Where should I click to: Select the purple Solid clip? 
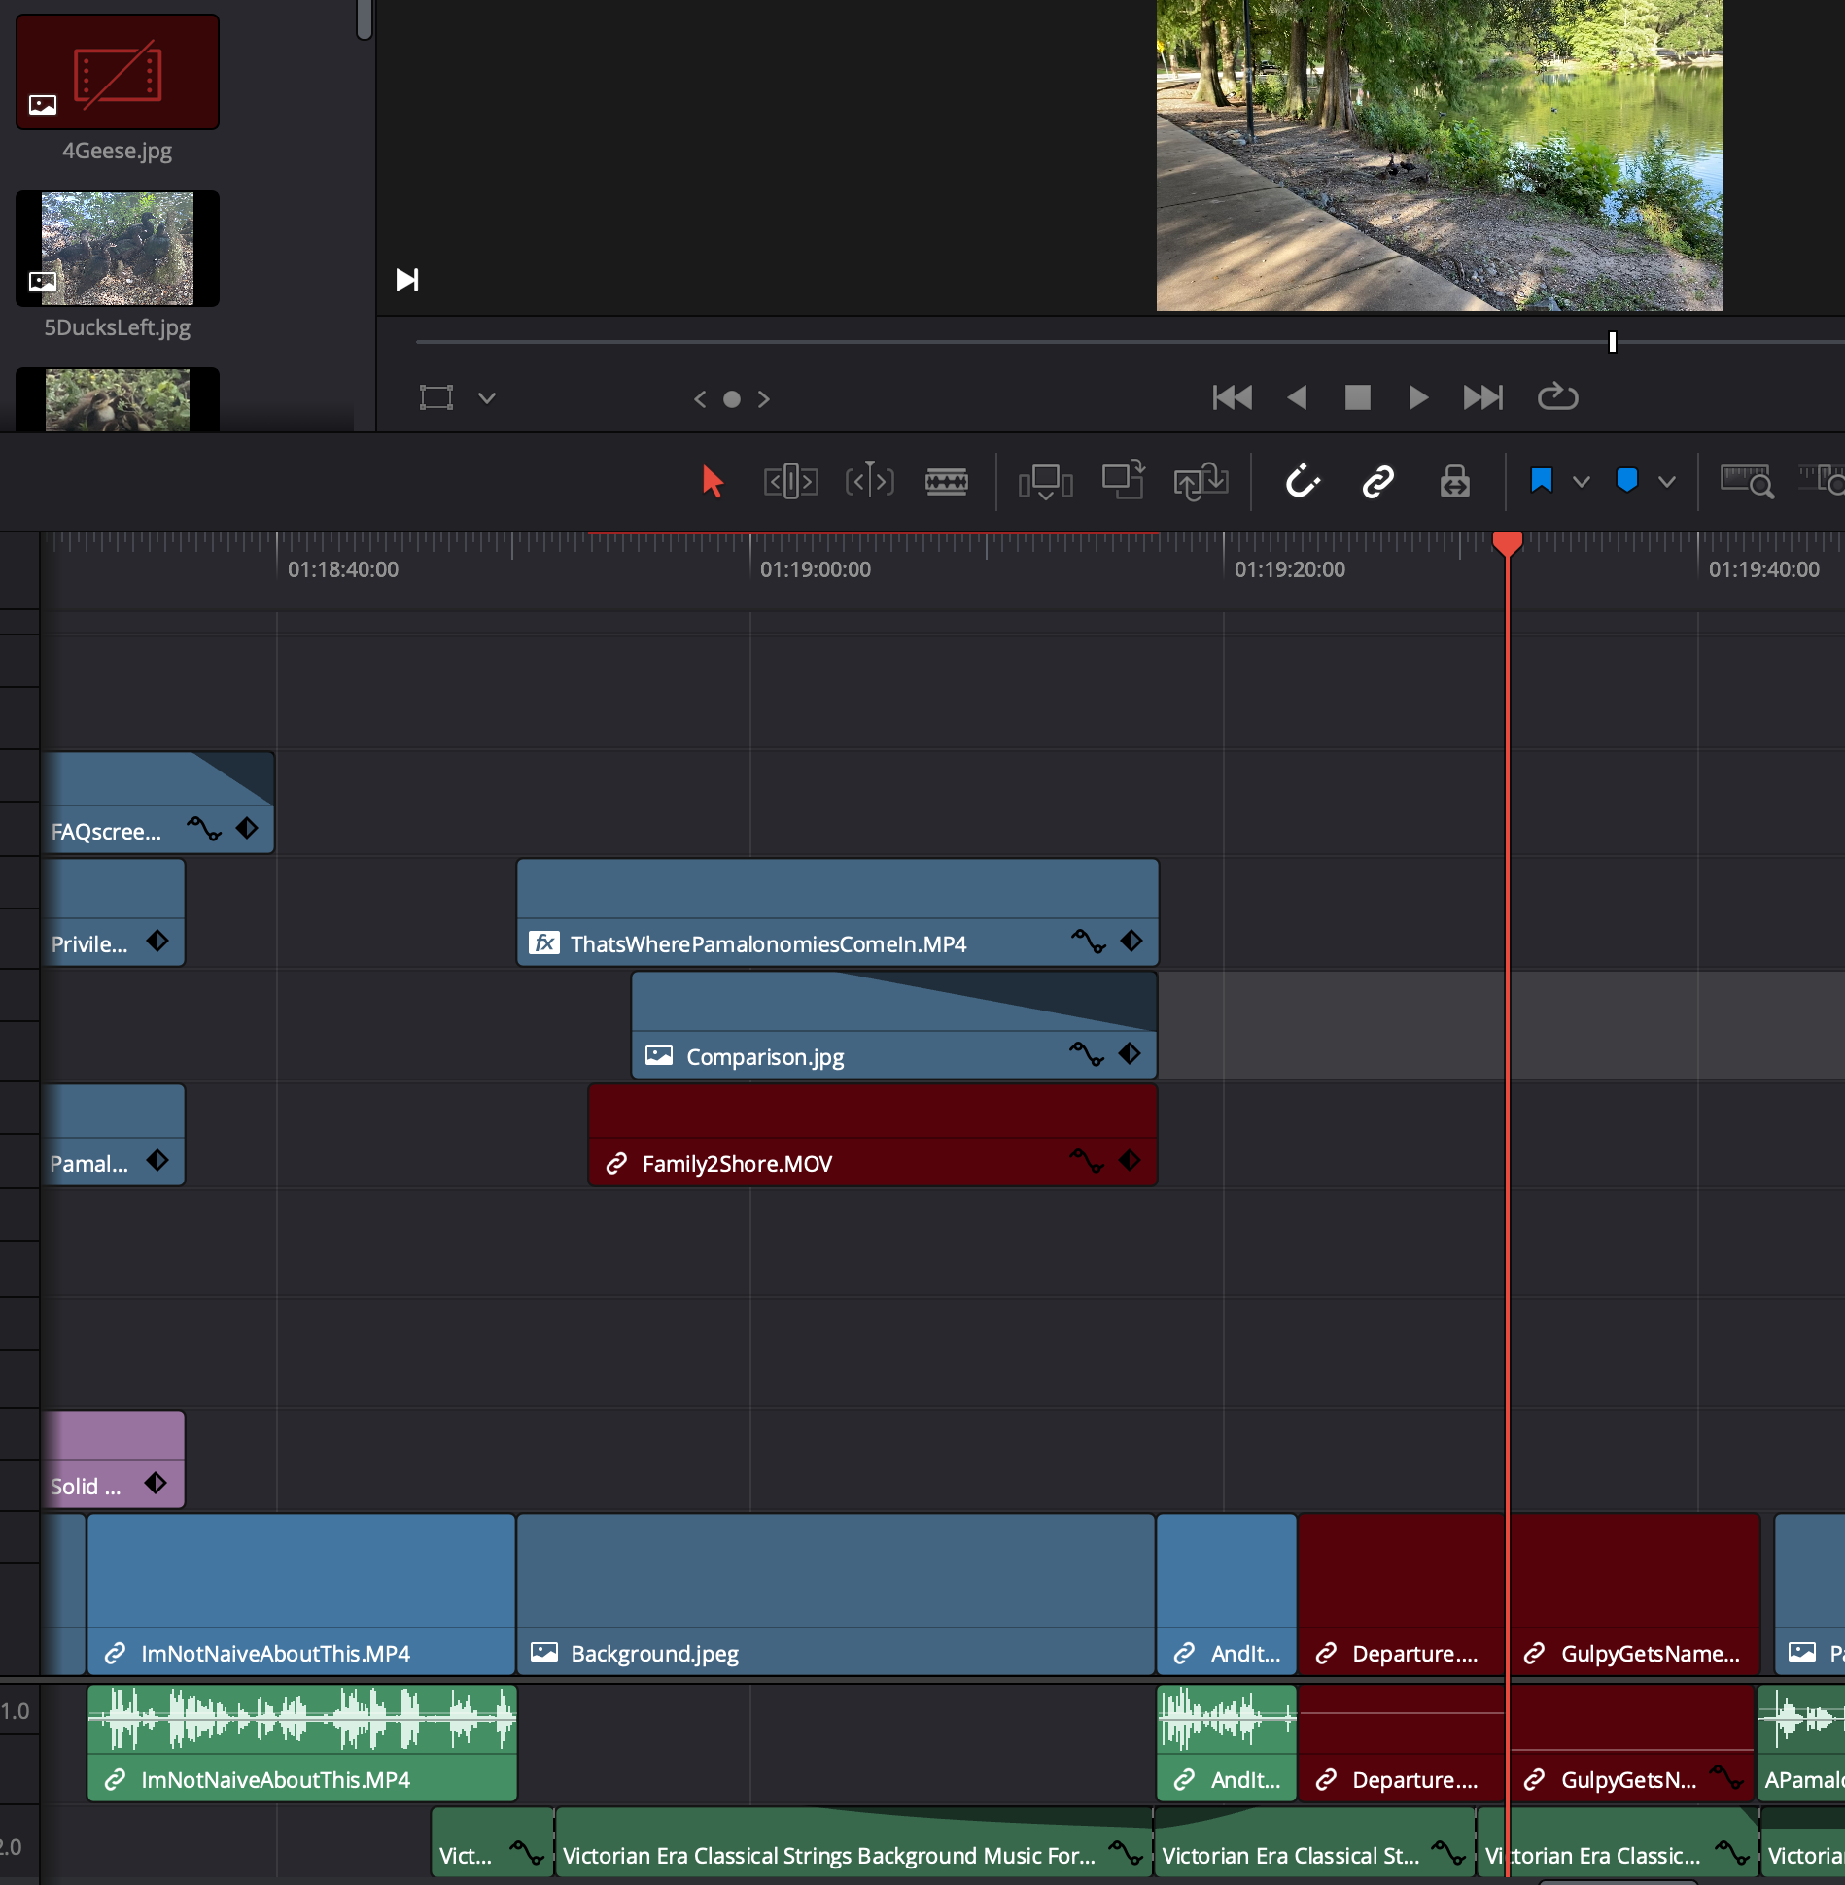pyautogui.click(x=114, y=1459)
